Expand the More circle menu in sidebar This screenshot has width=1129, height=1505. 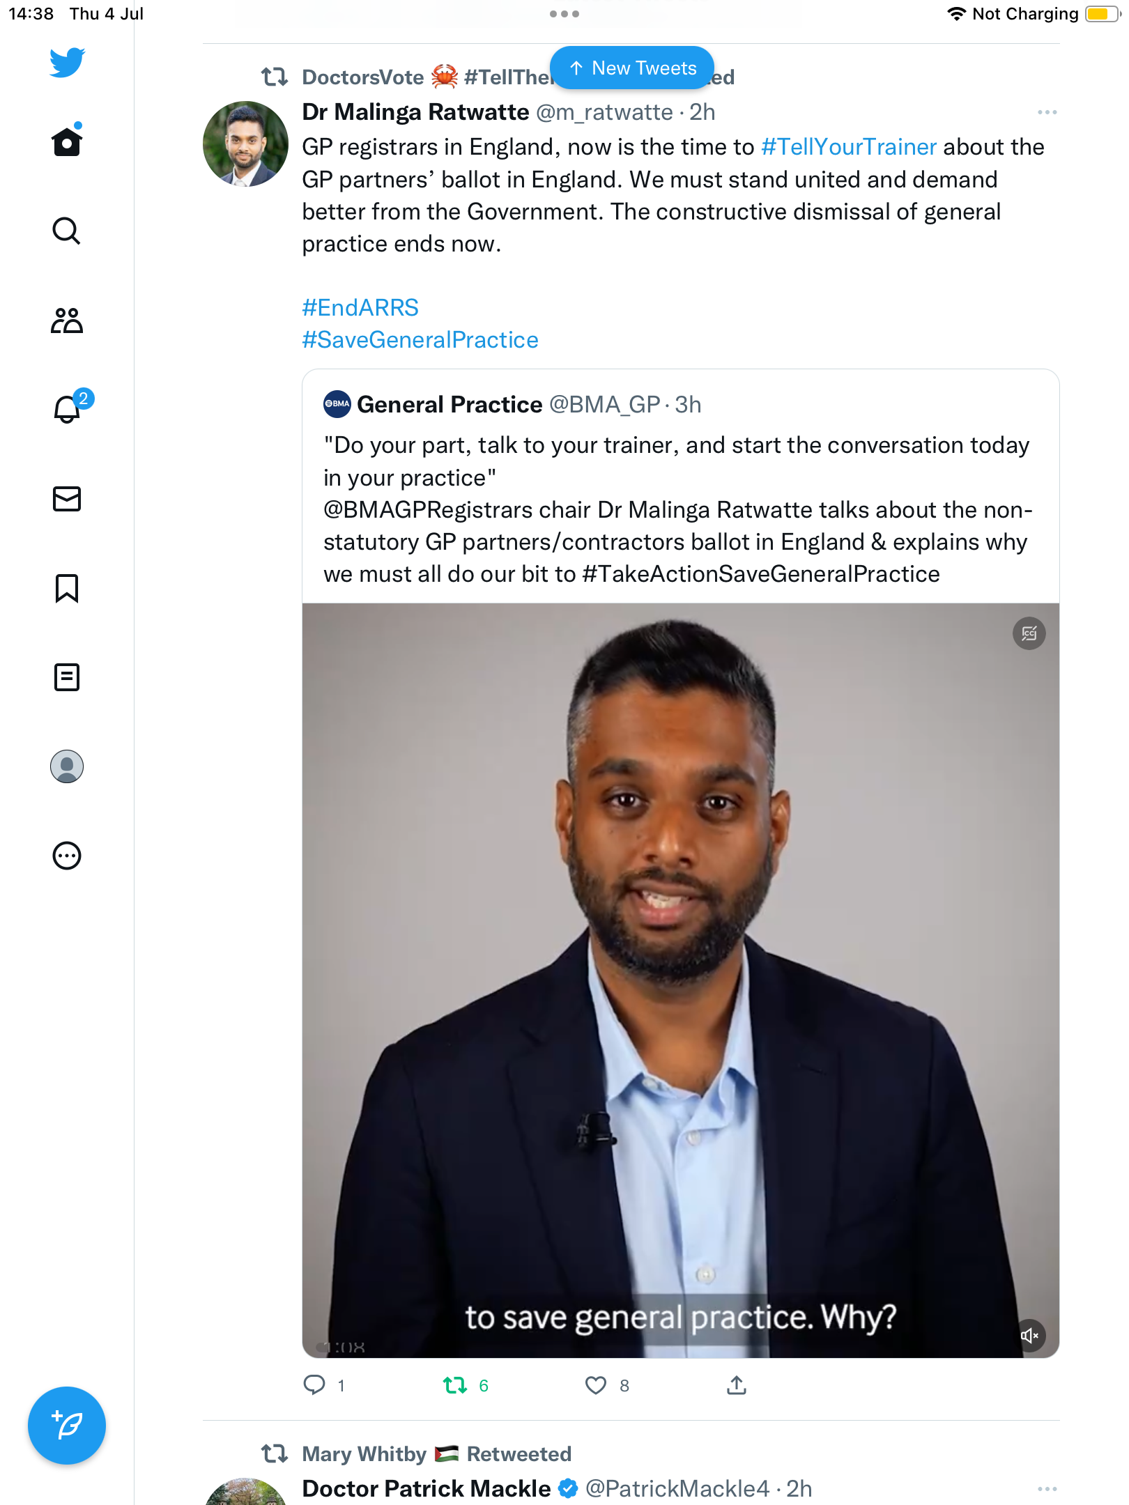[x=67, y=856]
